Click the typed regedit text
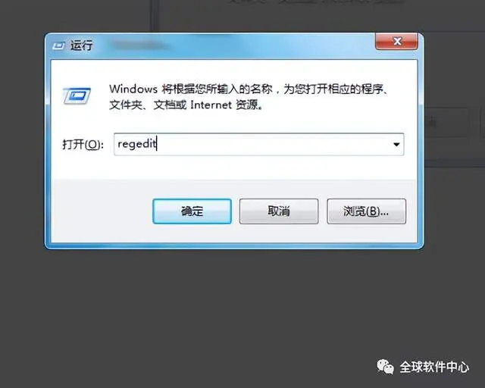The height and width of the screenshot is (388, 485). point(136,144)
